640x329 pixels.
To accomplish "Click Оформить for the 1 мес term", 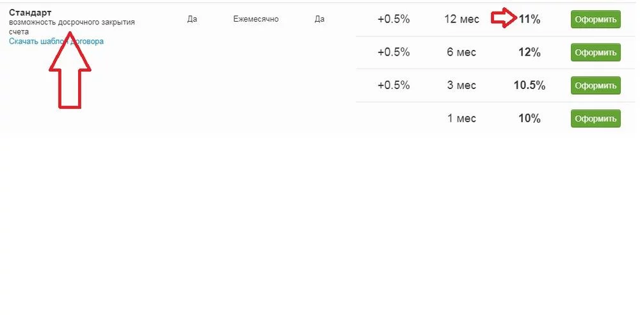I will click(x=595, y=118).
